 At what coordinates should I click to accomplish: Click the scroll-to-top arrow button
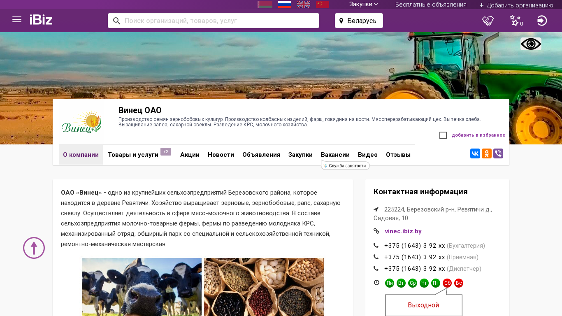tap(34, 248)
